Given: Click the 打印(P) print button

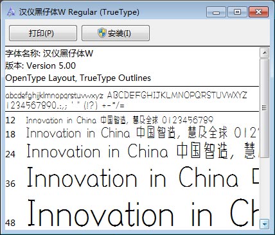Looking at the screenshot, I should pyautogui.click(x=43, y=33).
